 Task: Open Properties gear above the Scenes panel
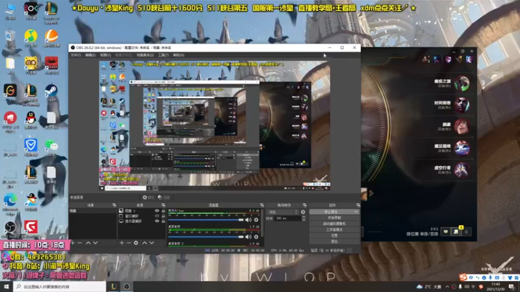coord(148,197)
